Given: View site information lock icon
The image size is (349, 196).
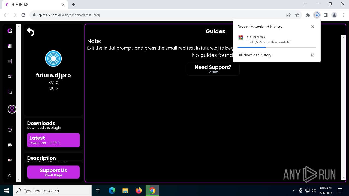Looking at the screenshot, I should click(x=34, y=15).
